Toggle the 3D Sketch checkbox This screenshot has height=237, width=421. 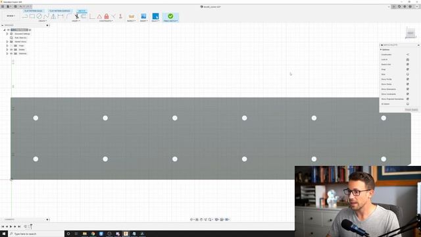click(408, 104)
